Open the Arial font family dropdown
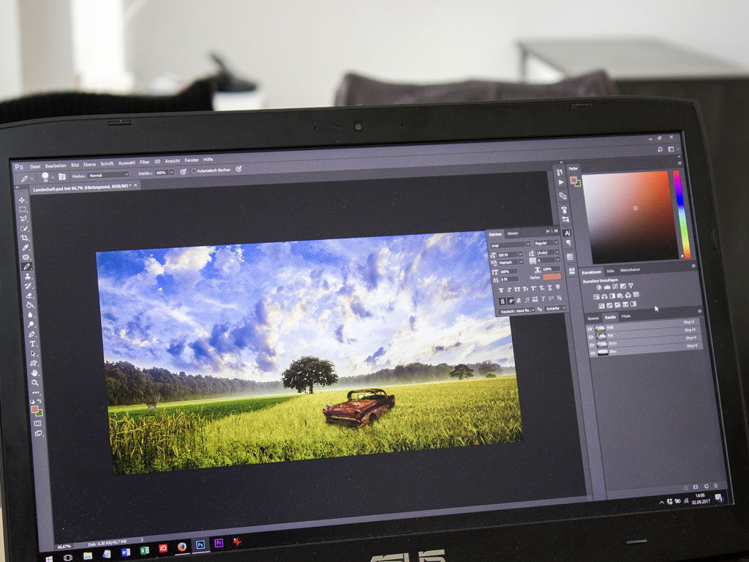 tap(511, 245)
